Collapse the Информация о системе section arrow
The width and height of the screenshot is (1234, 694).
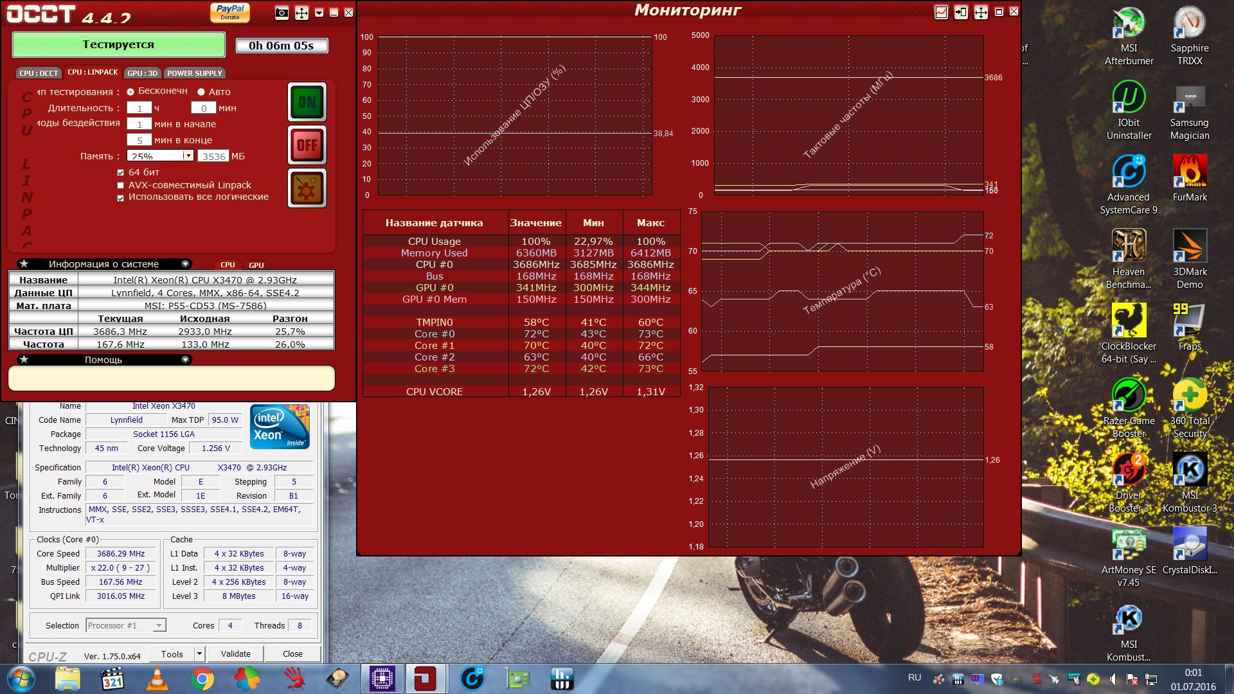click(x=185, y=264)
